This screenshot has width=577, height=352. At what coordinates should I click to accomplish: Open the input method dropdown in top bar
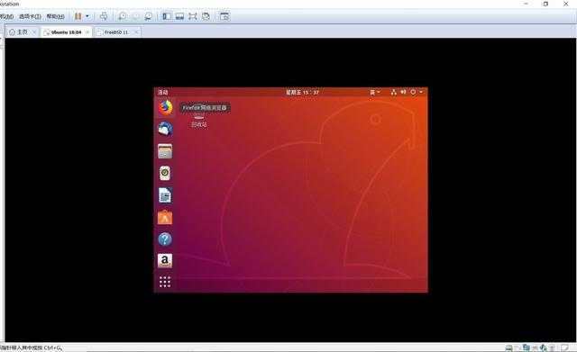pyautogui.click(x=375, y=92)
